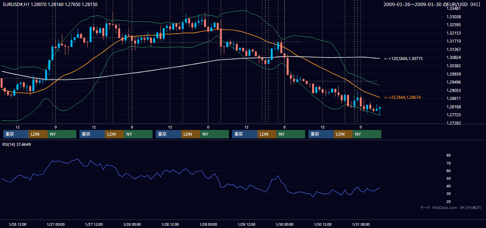Click the leftmost 東京 session block
The width and height of the screenshot is (486, 228).
(x=16, y=134)
